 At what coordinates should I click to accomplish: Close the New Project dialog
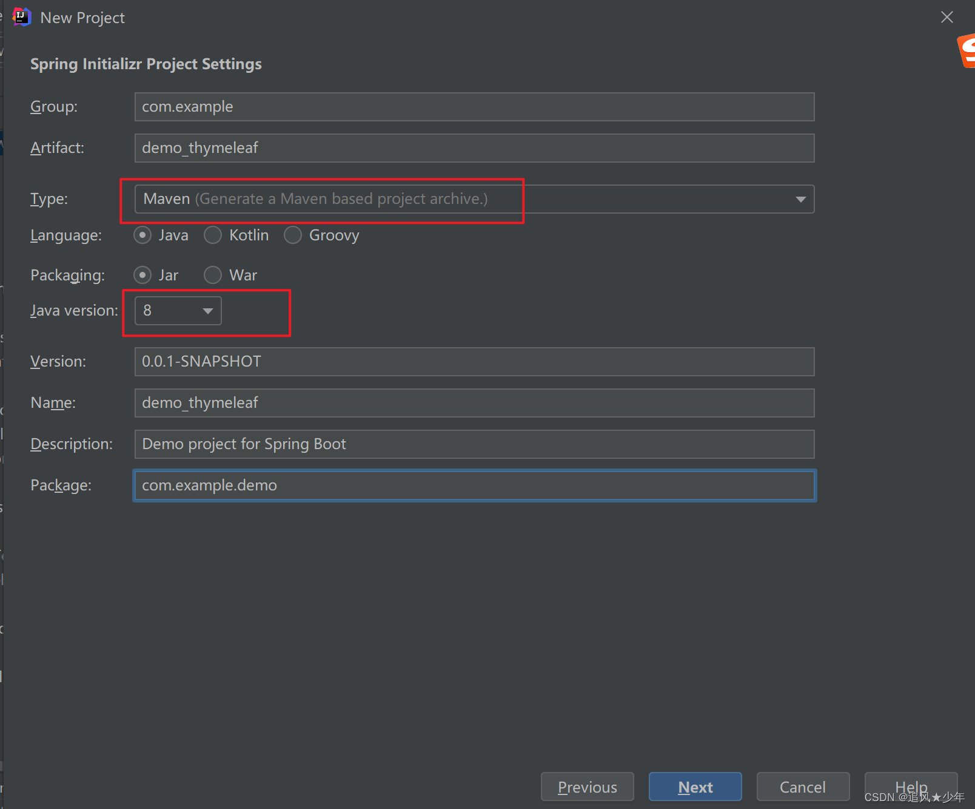(947, 17)
